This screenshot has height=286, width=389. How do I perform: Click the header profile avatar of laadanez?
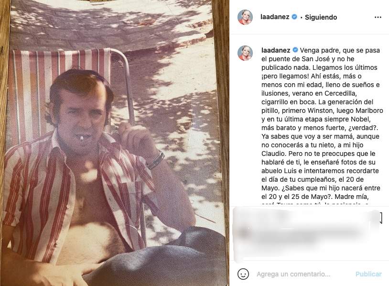[x=245, y=17]
